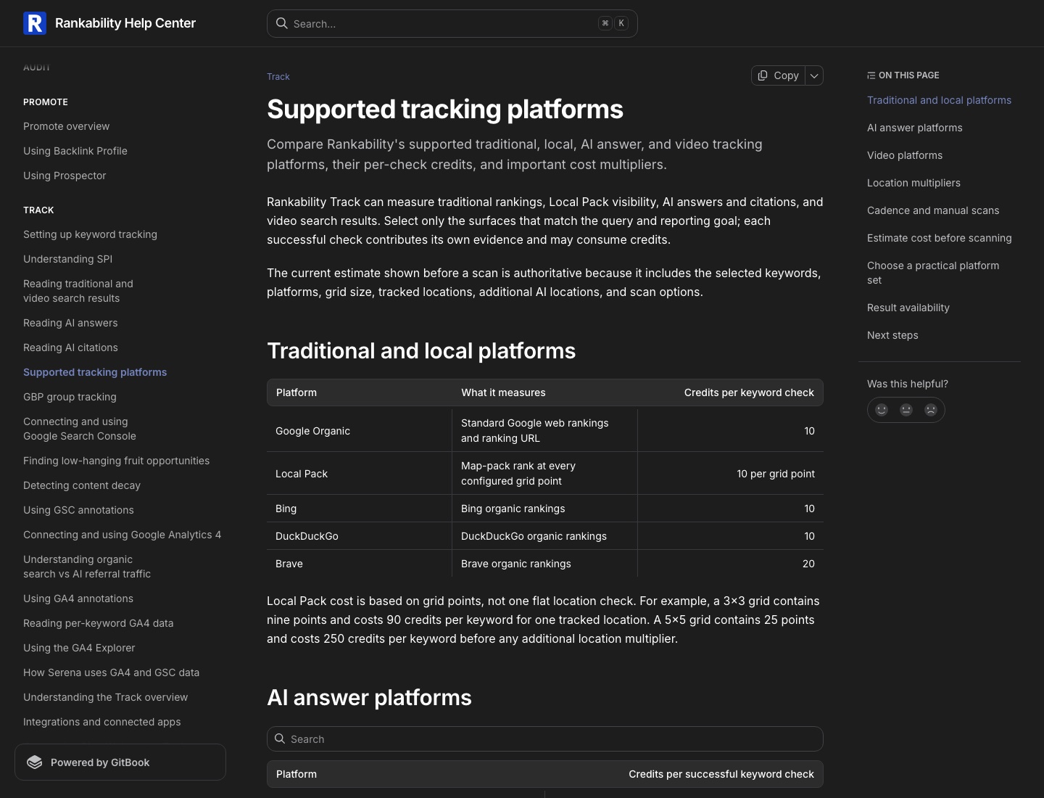This screenshot has width=1044, height=798.
Task: Open GBP group tracking page
Action: coord(70,397)
